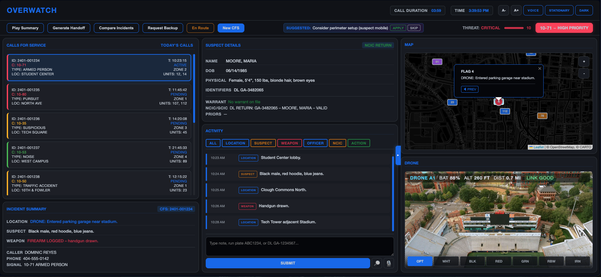
Task: Zoom out the map with minus
Action: [x=584, y=73]
